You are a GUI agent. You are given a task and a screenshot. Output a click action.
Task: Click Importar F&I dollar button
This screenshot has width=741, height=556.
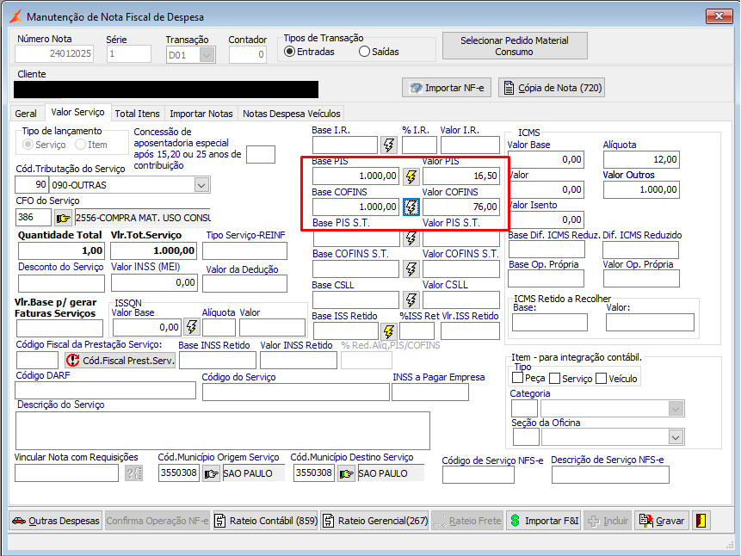(x=545, y=521)
